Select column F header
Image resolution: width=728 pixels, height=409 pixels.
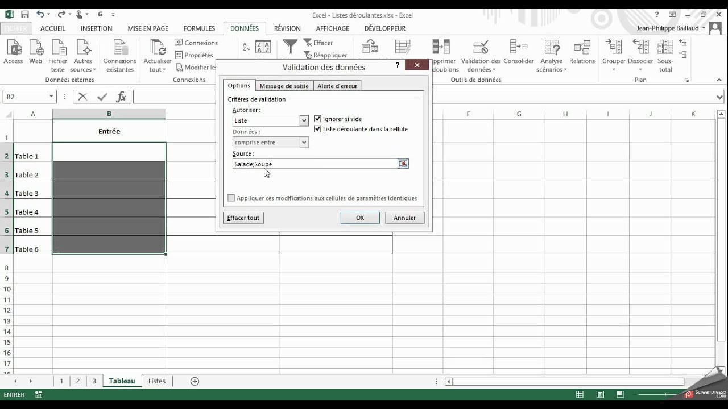point(468,114)
